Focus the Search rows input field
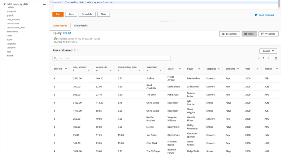Image resolution: width=281 pixels, height=155 pixels. click(x=111, y=58)
